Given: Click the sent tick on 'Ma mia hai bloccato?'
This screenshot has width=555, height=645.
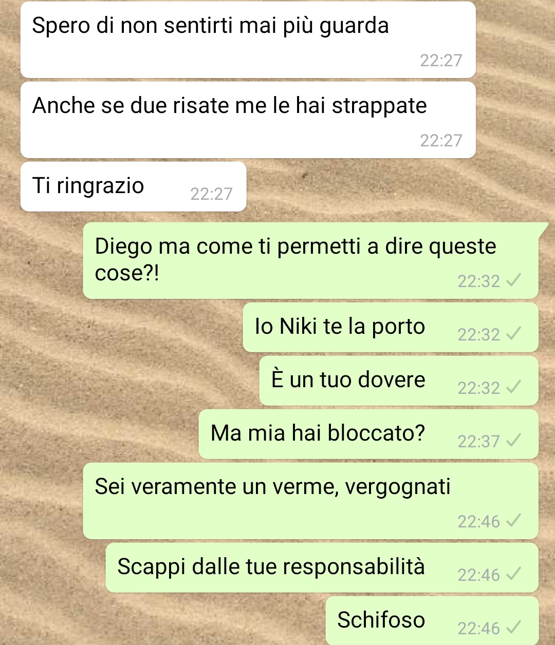Looking at the screenshot, I should (513, 440).
